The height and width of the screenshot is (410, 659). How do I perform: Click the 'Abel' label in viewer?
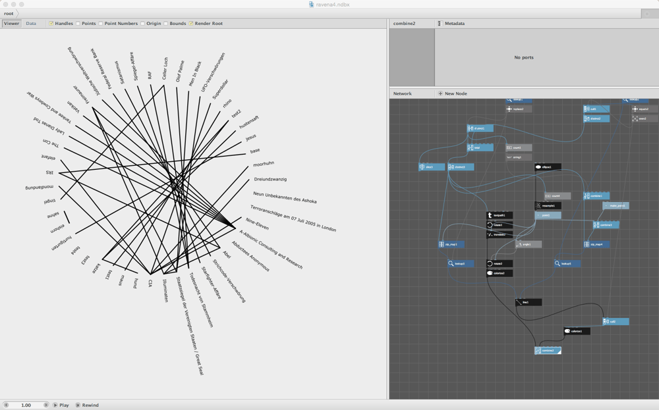click(227, 254)
